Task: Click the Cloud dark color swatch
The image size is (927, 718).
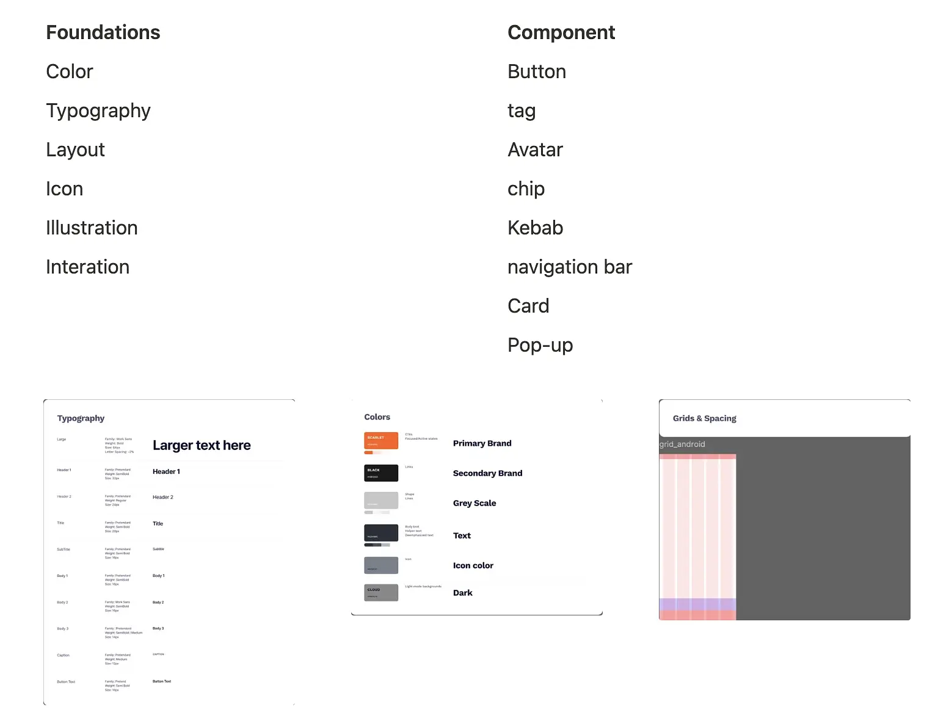Action: coord(381,593)
